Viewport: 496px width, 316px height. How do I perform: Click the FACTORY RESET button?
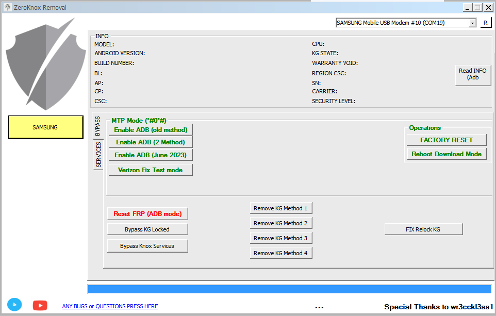click(447, 140)
